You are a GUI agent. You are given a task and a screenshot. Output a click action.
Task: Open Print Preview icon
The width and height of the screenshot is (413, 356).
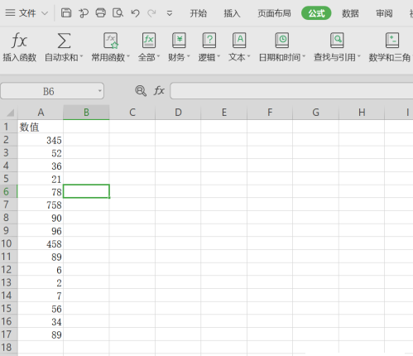click(118, 13)
